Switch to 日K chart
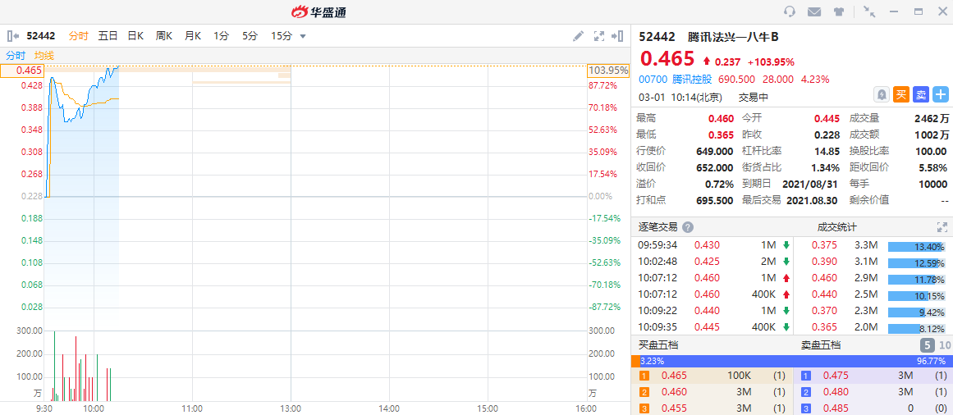The image size is (953, 415). click(x=135, y=36)
